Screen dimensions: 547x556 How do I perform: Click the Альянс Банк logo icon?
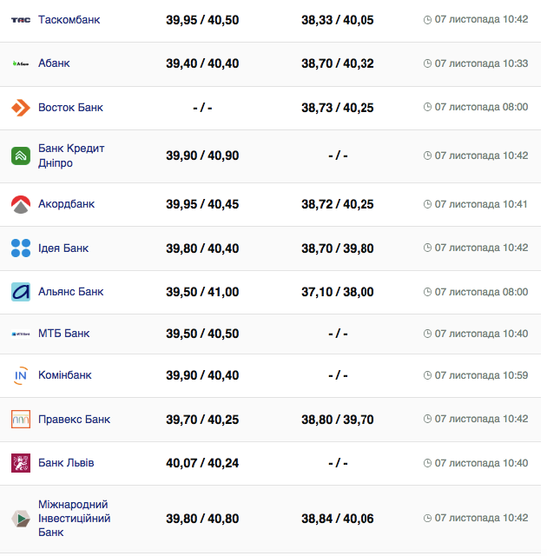[21, 292]
